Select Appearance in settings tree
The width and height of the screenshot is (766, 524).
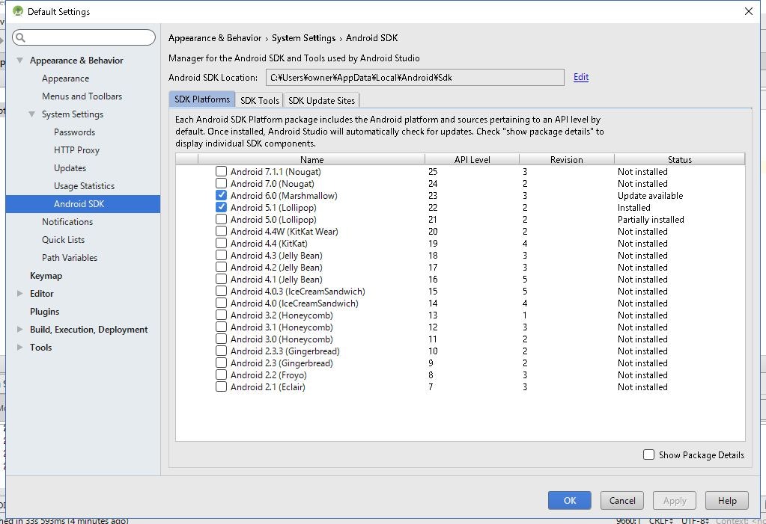[65, 78]
